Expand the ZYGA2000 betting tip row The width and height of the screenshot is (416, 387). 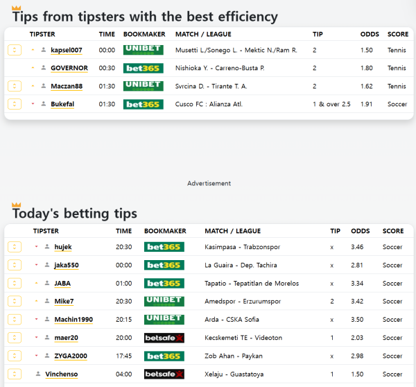15,356
